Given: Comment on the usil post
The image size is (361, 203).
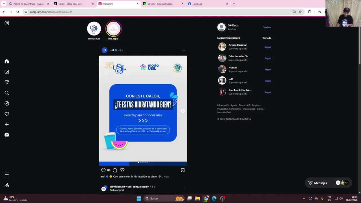Looking at the screenshot, I should 115,170.
